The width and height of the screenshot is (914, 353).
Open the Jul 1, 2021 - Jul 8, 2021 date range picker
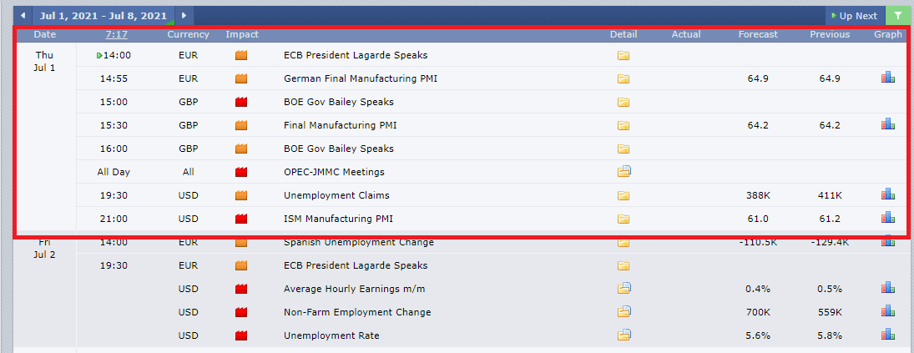(x=104, y=16)
